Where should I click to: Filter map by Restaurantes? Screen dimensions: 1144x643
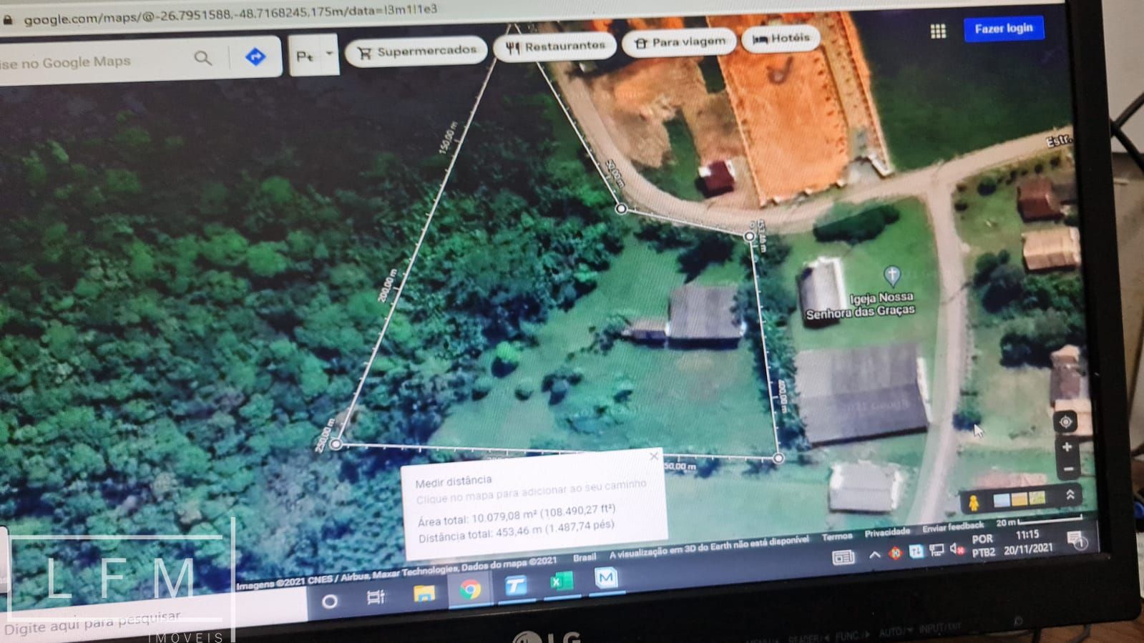[x=555, y=46]
